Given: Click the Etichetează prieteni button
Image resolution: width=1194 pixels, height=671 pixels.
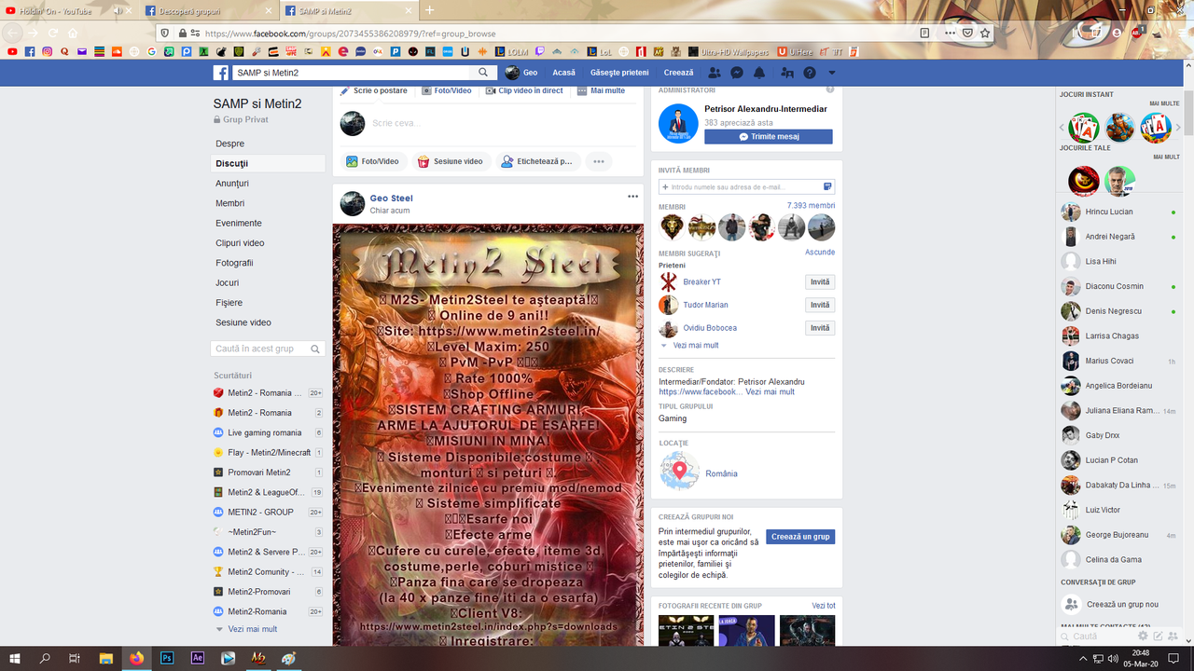Looking at the screenshot, I should coord(537,161).
